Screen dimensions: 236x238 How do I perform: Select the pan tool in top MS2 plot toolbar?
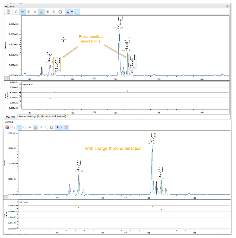click(x=35, y=12)
